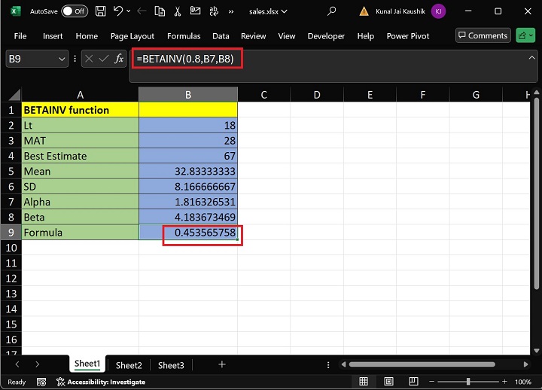
Task: Switch to Sheet2 tab
Action: (129, 365)
